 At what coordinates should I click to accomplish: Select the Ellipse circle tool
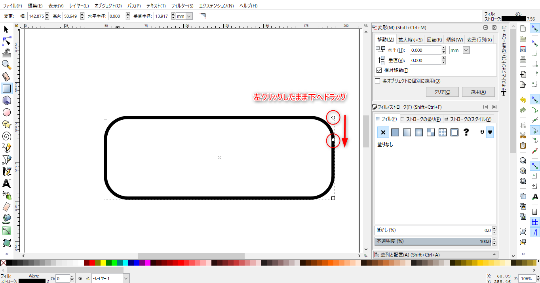(x=6, y=112)
